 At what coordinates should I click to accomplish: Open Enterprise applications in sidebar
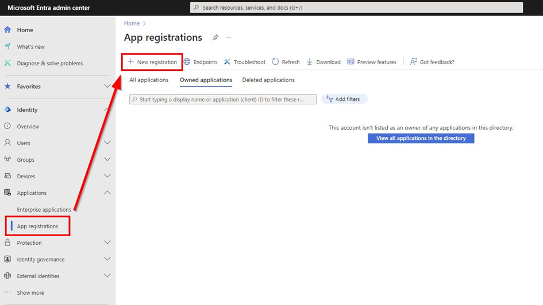tap(44, 209)
